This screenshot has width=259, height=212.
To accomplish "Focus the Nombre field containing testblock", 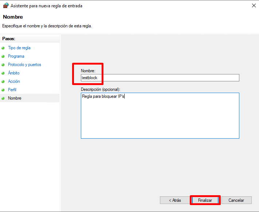I will pyautogui.click(x=160, y=78).
